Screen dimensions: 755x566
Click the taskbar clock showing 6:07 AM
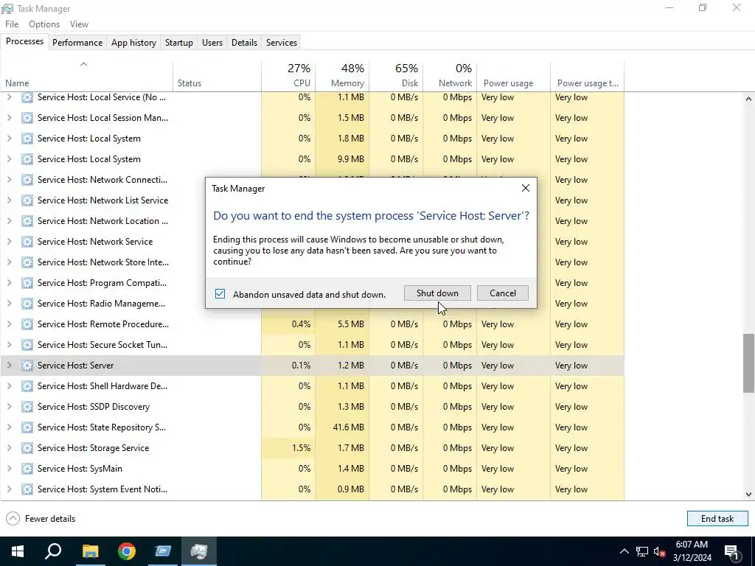click(692, 551)
